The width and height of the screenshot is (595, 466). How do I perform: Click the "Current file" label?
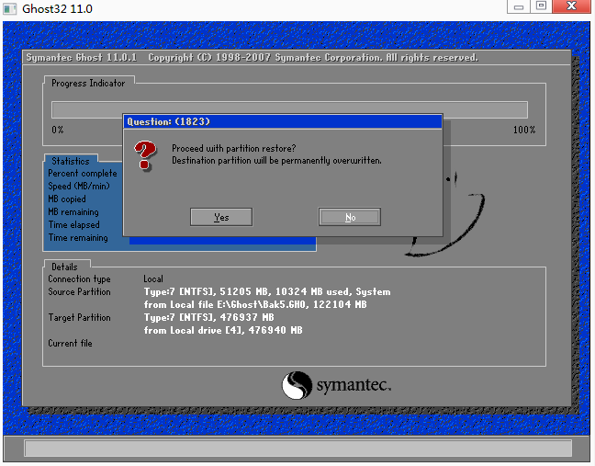(x=70, y=344)
